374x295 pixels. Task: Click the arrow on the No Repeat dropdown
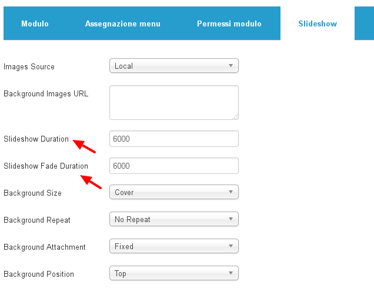[231, 219]
